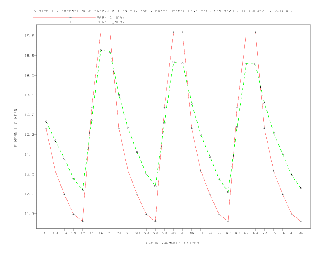The image size is (328, 254).
Task: Click the 30 forecast hour tick label
Action: 137,233
